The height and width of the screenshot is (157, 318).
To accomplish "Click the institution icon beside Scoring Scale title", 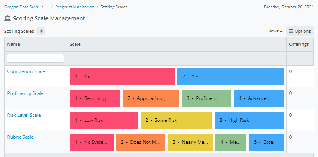I will click(7, 18).
